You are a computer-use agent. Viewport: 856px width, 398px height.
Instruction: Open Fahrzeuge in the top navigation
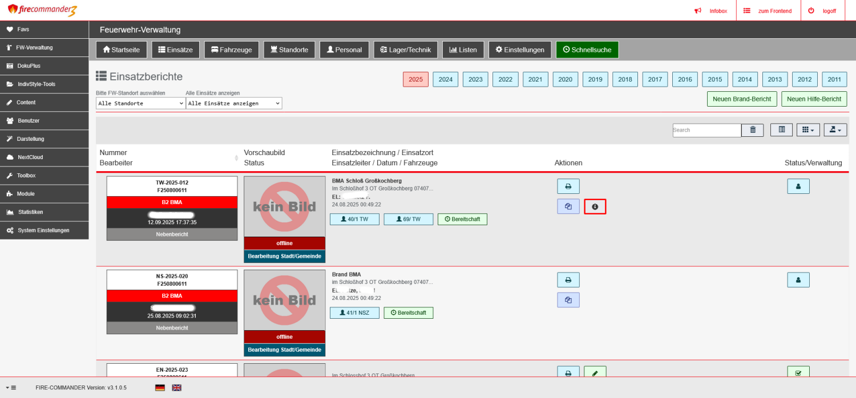coord(232,50)
